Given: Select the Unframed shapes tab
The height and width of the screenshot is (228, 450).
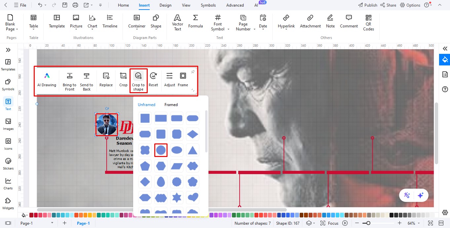Looking at the screenshot, I should 146,105.
